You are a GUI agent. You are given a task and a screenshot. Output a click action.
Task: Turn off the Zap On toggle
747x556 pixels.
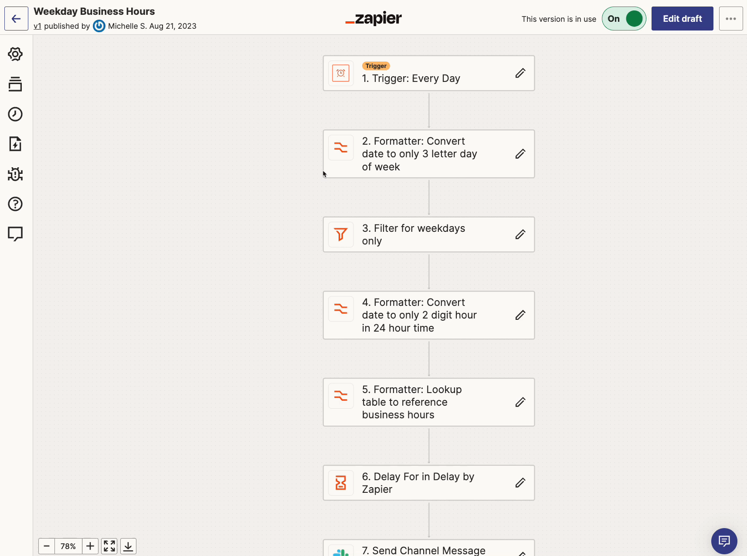624,19
